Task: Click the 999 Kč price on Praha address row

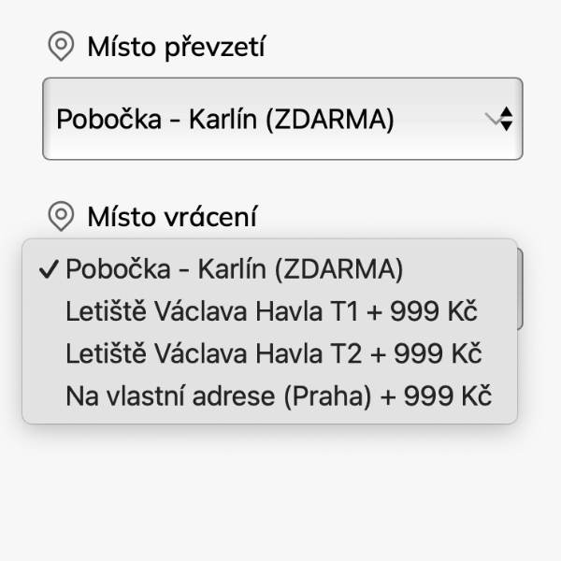Action: (448, 396)
